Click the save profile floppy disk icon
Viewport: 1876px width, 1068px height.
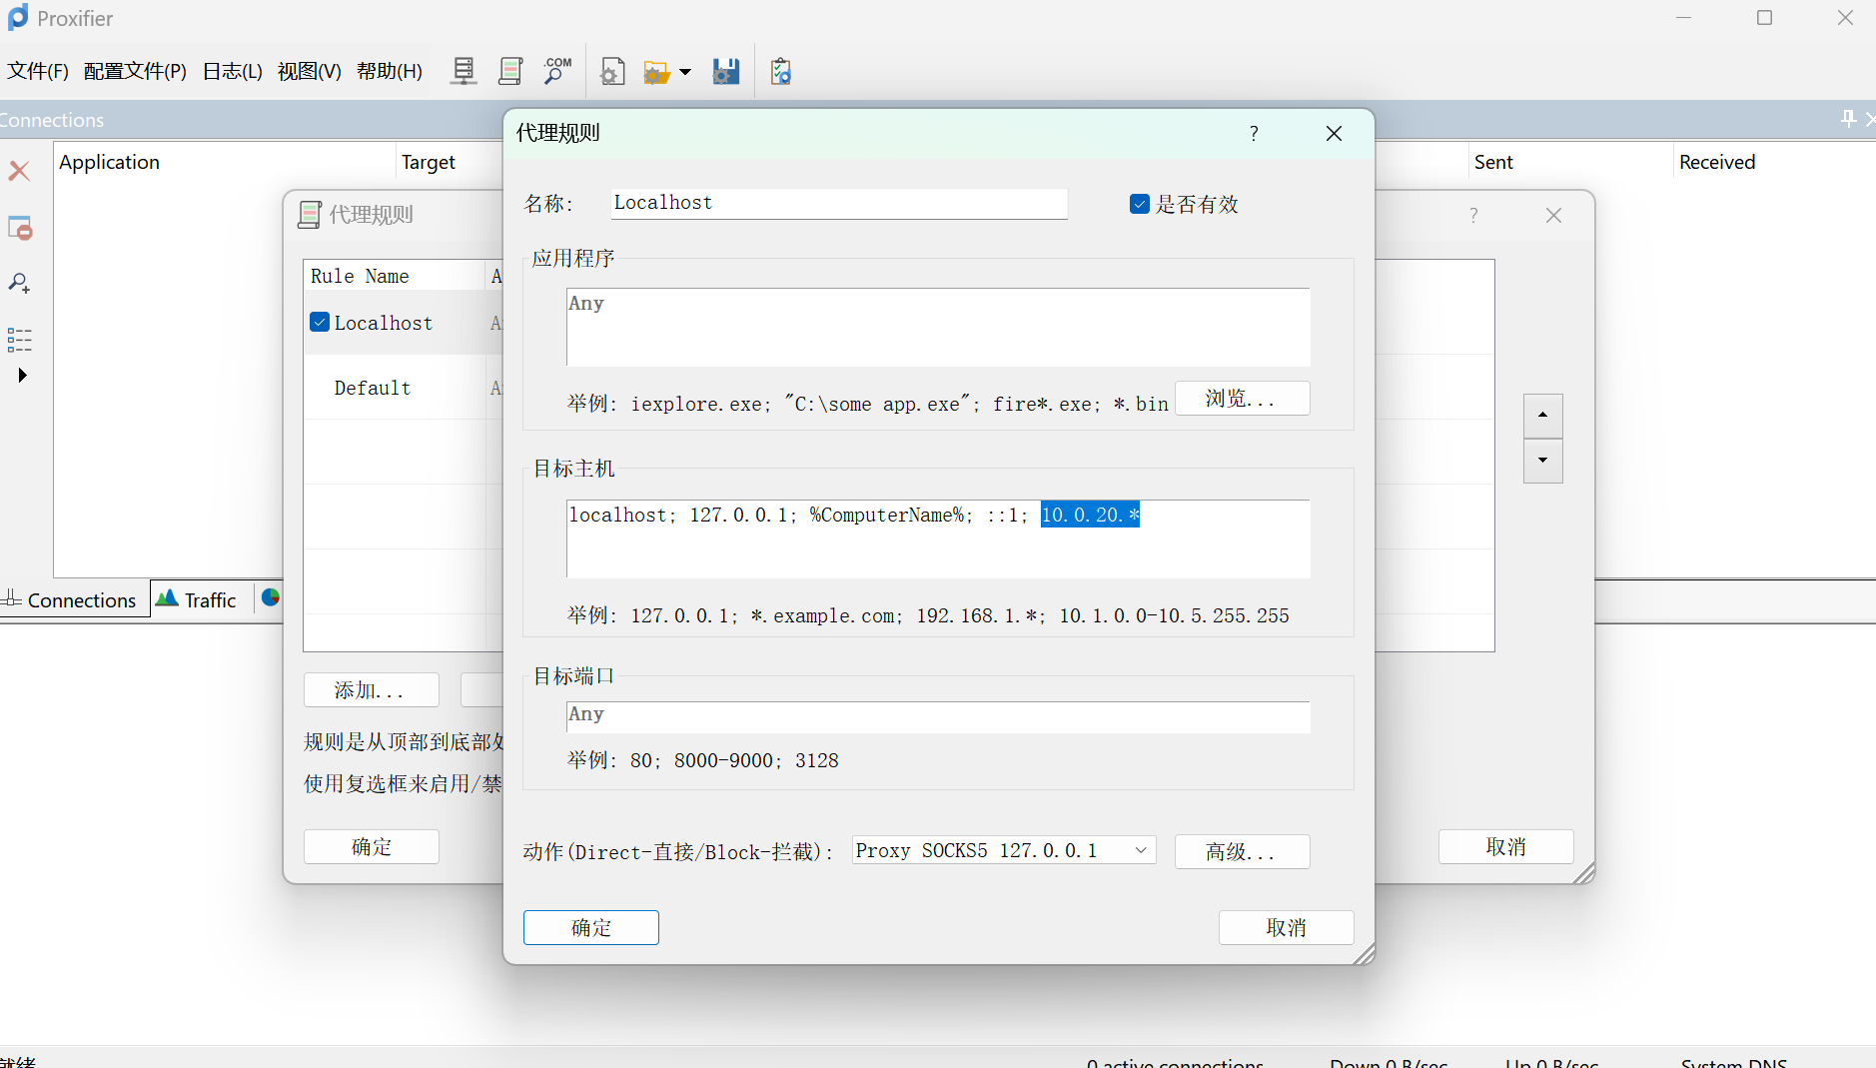click(726, 72)
